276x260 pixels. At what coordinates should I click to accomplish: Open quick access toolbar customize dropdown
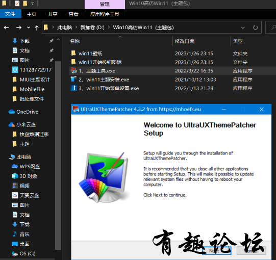coord(32,4)
